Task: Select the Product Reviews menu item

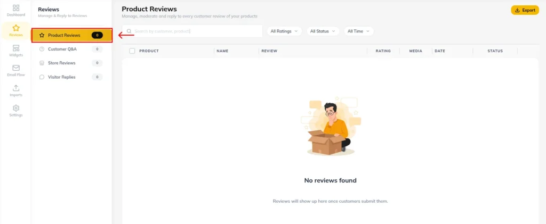Action: [x=72, y=36]
